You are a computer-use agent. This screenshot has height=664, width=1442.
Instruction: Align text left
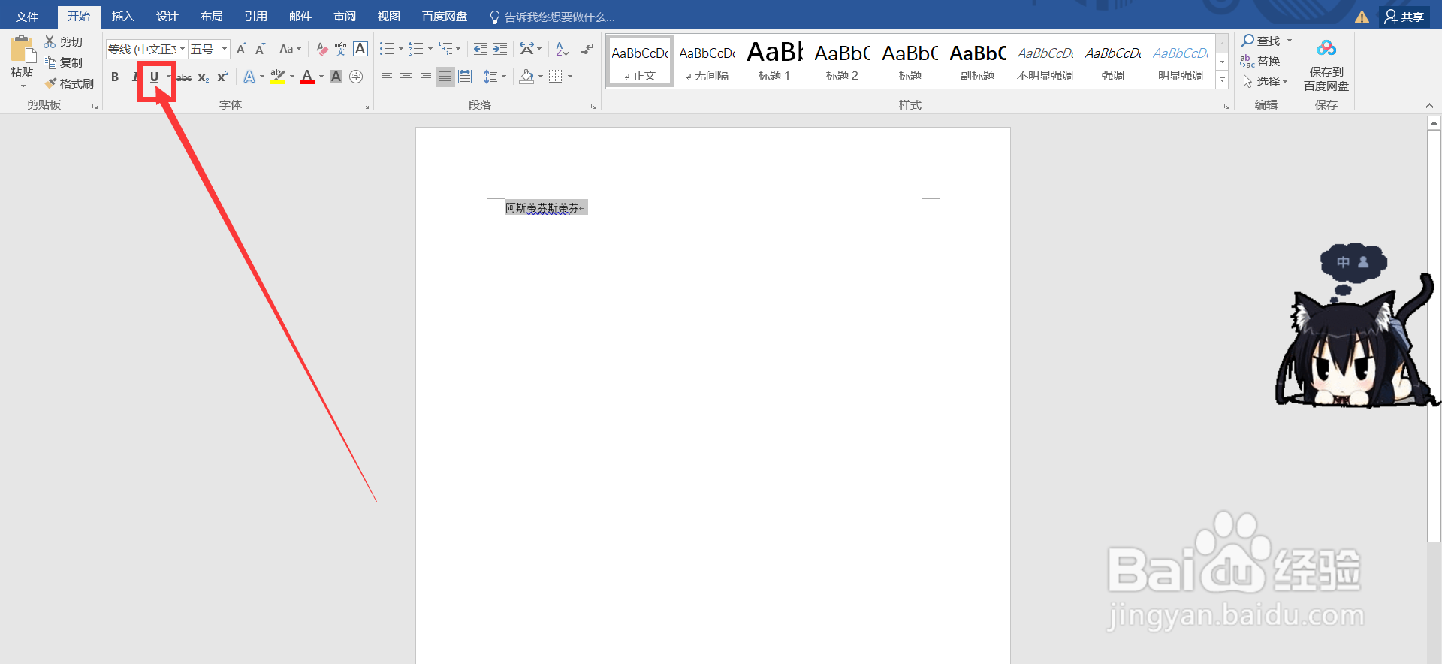tap(387, 77)
